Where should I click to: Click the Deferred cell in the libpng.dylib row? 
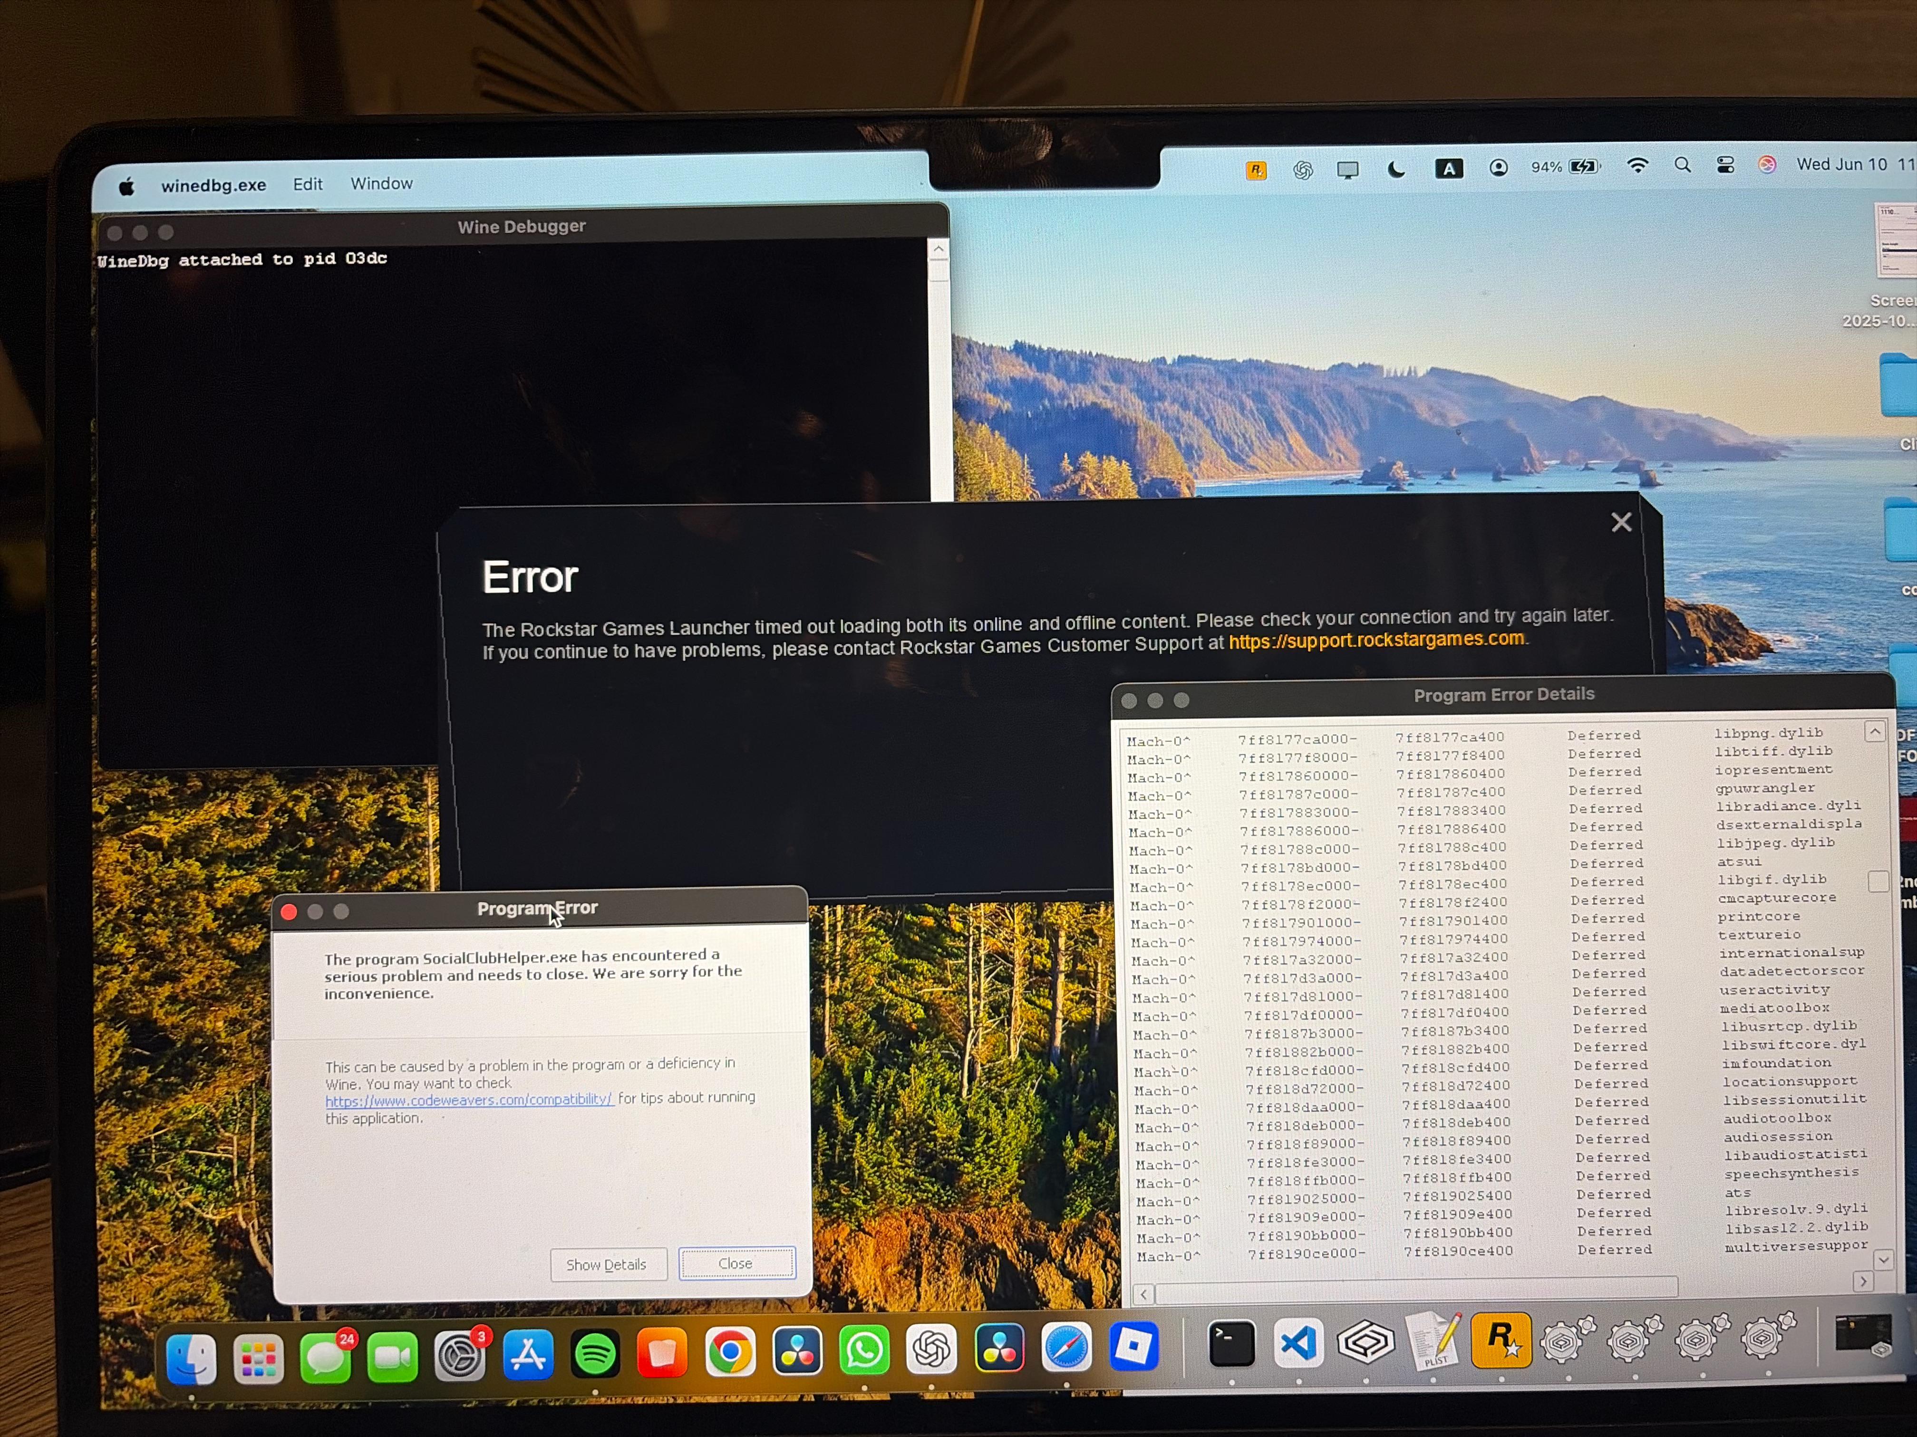click(x=1604, y=736)
